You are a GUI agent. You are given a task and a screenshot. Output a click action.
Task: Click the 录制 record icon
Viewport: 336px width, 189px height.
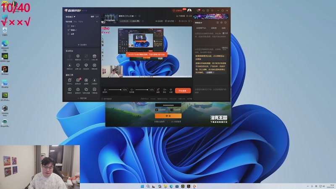tap(164, 89)
